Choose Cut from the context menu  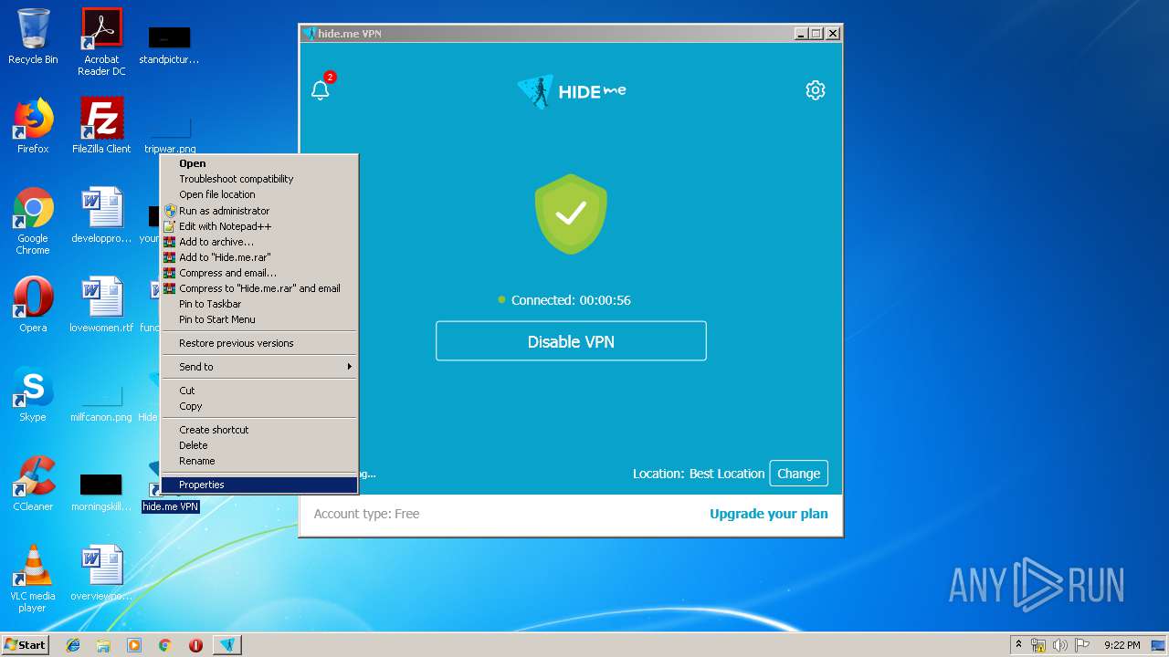[259, 391]
